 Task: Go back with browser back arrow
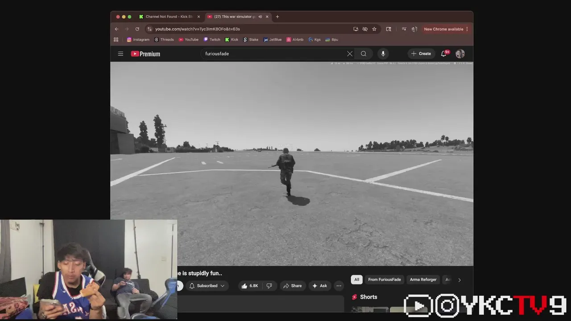(117, 29)
